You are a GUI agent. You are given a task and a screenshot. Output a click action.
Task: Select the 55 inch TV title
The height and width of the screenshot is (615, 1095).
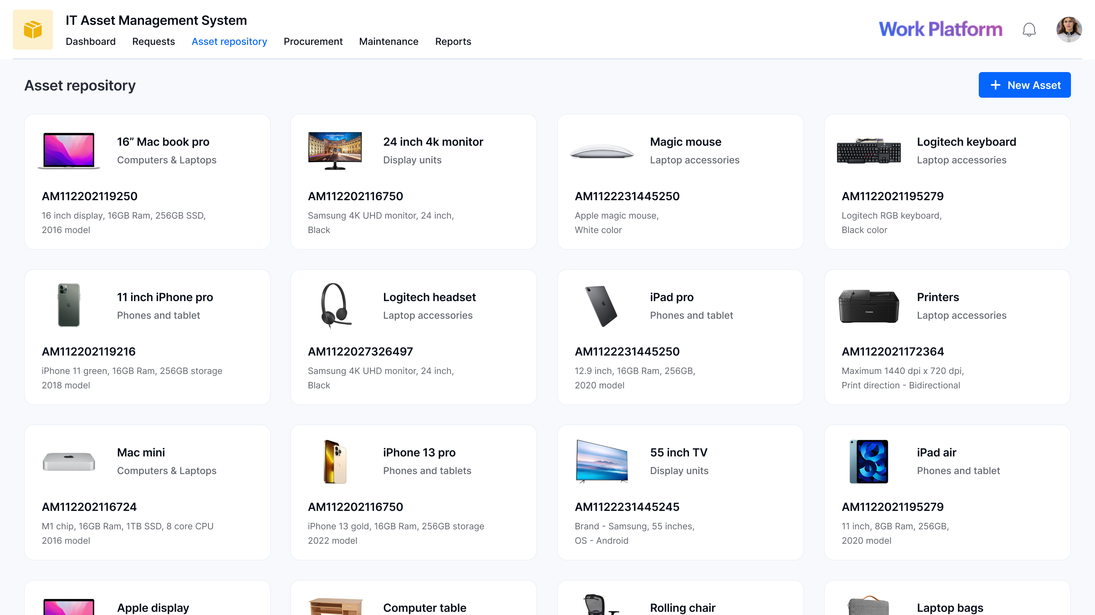(679, 453)
